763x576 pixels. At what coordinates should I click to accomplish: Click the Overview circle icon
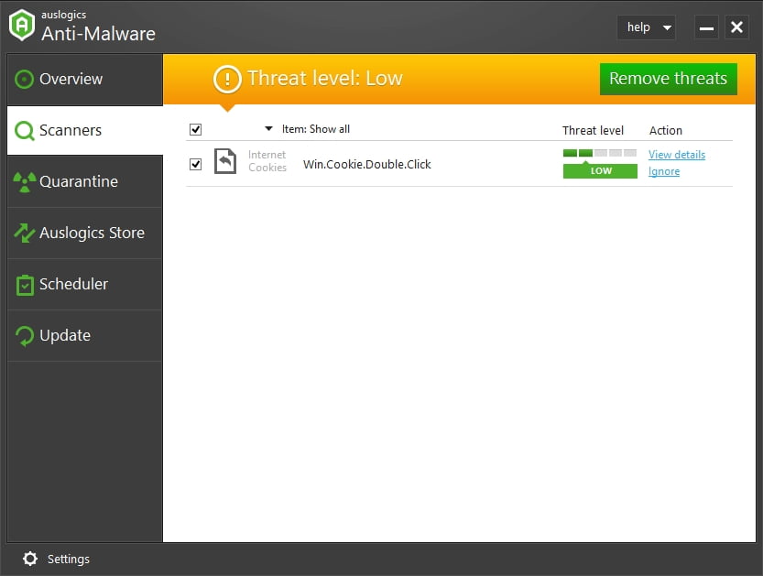tap(24, 80)
